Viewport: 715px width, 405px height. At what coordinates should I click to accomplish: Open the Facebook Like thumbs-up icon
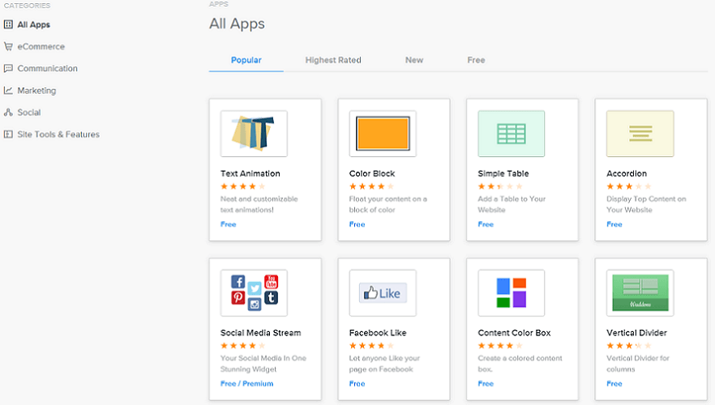(383, 293)
